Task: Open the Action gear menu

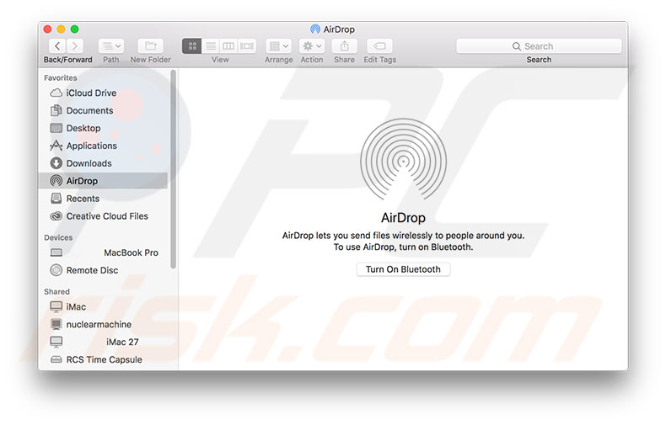Action: [x=311, y=45]
